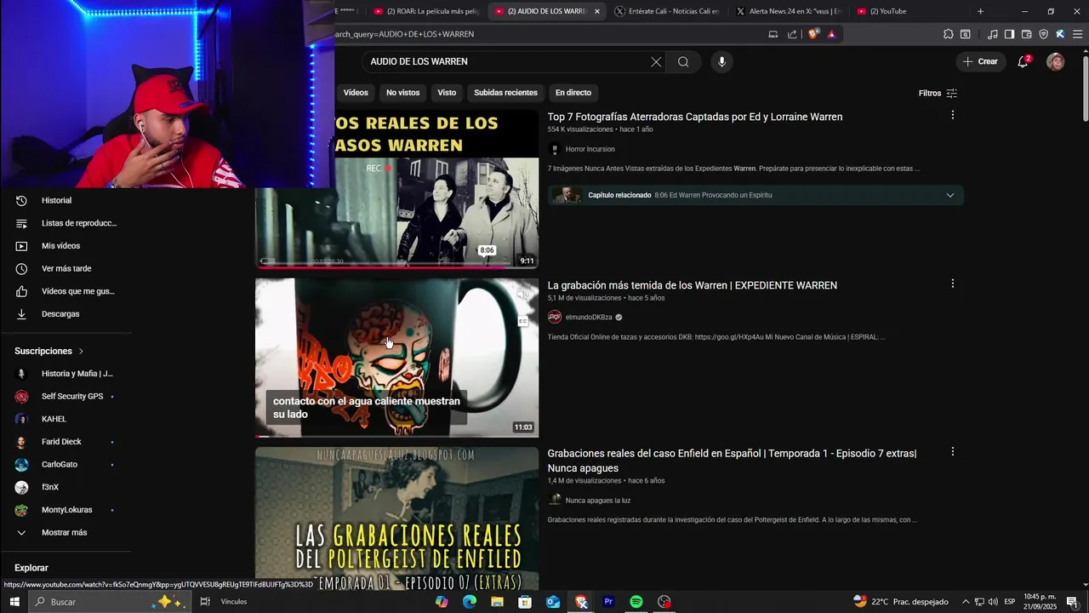The image size is (1089, 613).
Task: Open Brave Shields lion icon
Action: click(x=813, y=34)
